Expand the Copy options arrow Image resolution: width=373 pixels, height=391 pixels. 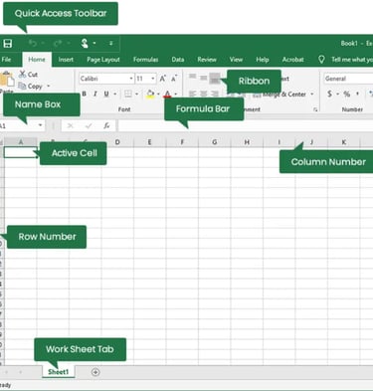tap(49, 87)
